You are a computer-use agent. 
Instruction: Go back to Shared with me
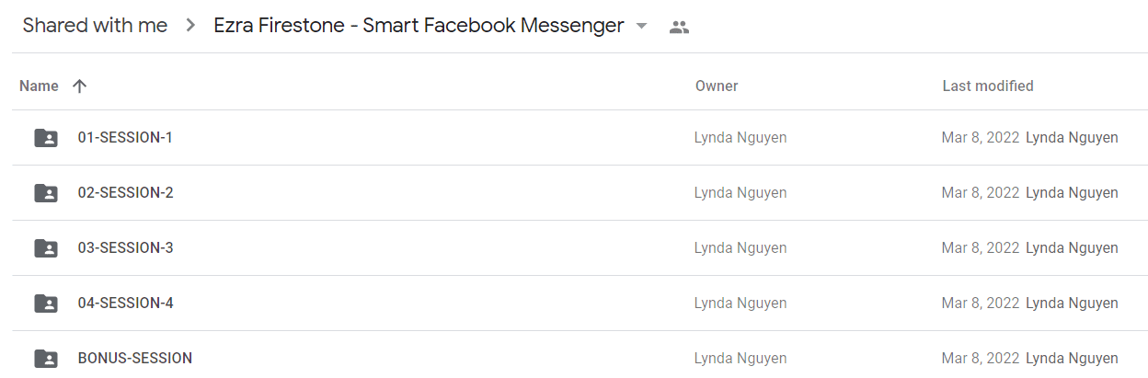(x=95, y=26)
